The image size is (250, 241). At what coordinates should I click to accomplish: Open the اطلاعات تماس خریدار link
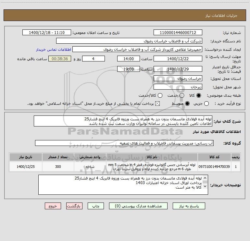tap(54, 49)
